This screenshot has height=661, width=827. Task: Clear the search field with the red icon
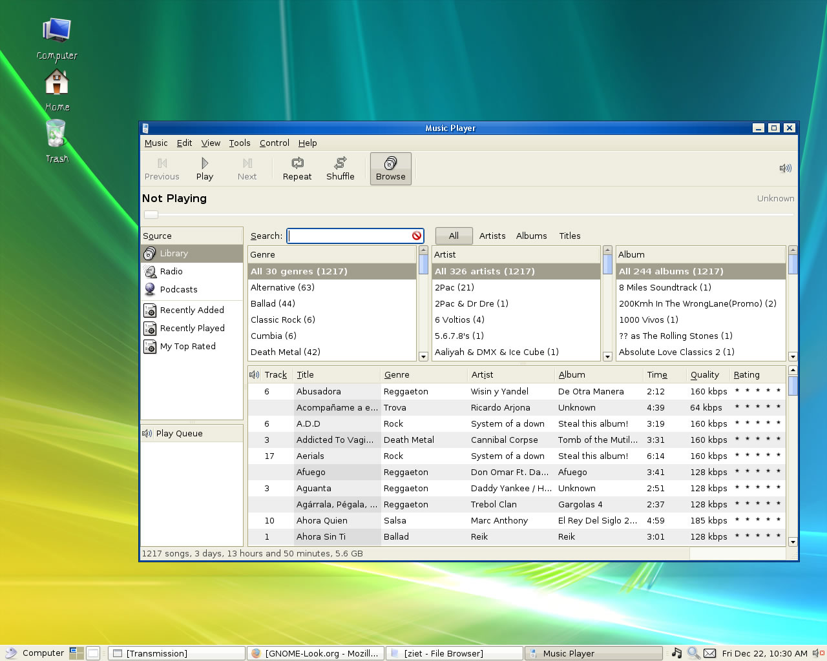click(417, 236)
